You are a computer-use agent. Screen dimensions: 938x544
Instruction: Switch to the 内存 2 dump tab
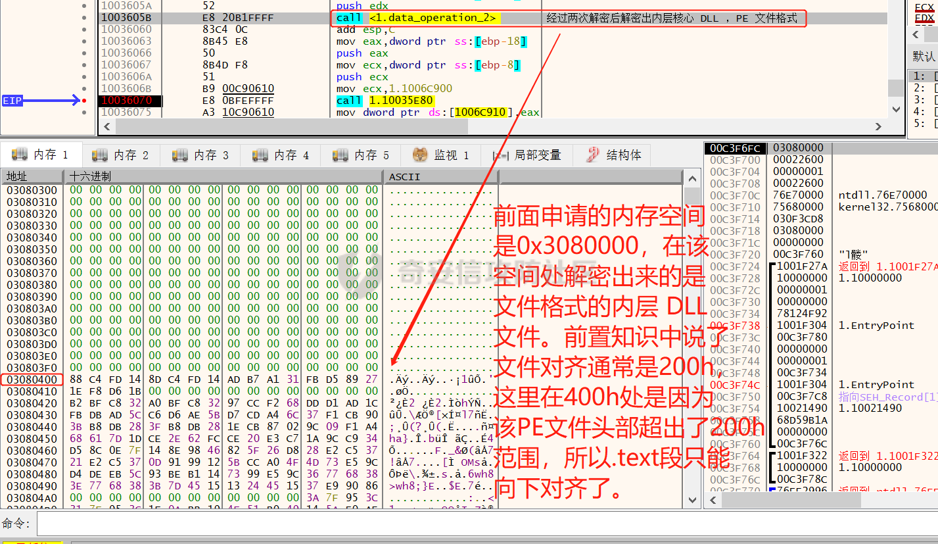(x=122, y=155)
